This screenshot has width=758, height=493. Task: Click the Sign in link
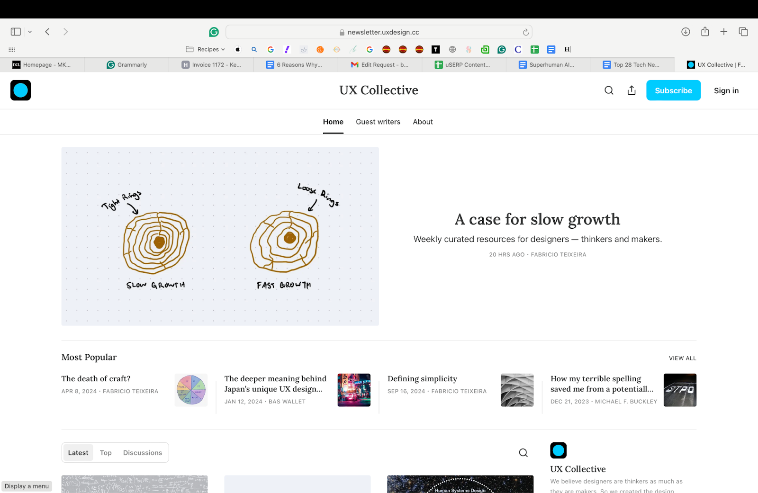pos(726,90)
